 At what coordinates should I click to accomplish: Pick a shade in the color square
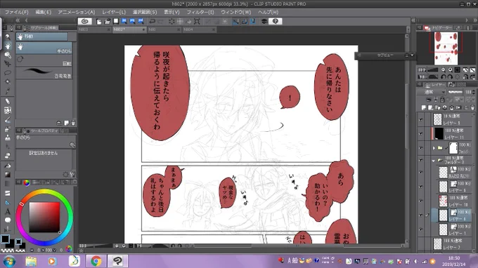point(44,217)
